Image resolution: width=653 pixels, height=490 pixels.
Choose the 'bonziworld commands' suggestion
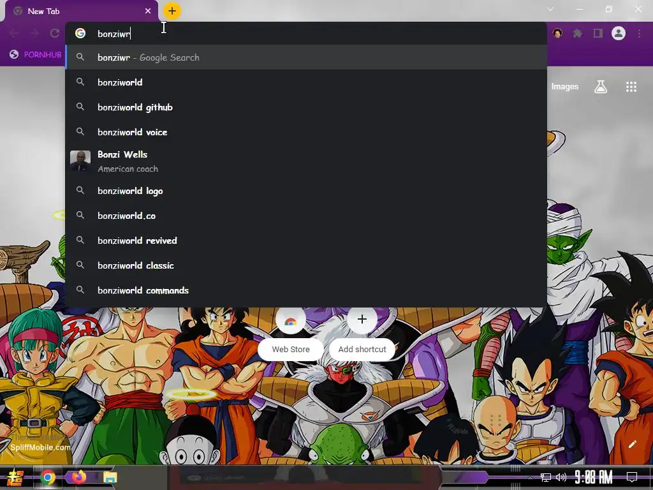pyautogui.click(x=306, y=290)
